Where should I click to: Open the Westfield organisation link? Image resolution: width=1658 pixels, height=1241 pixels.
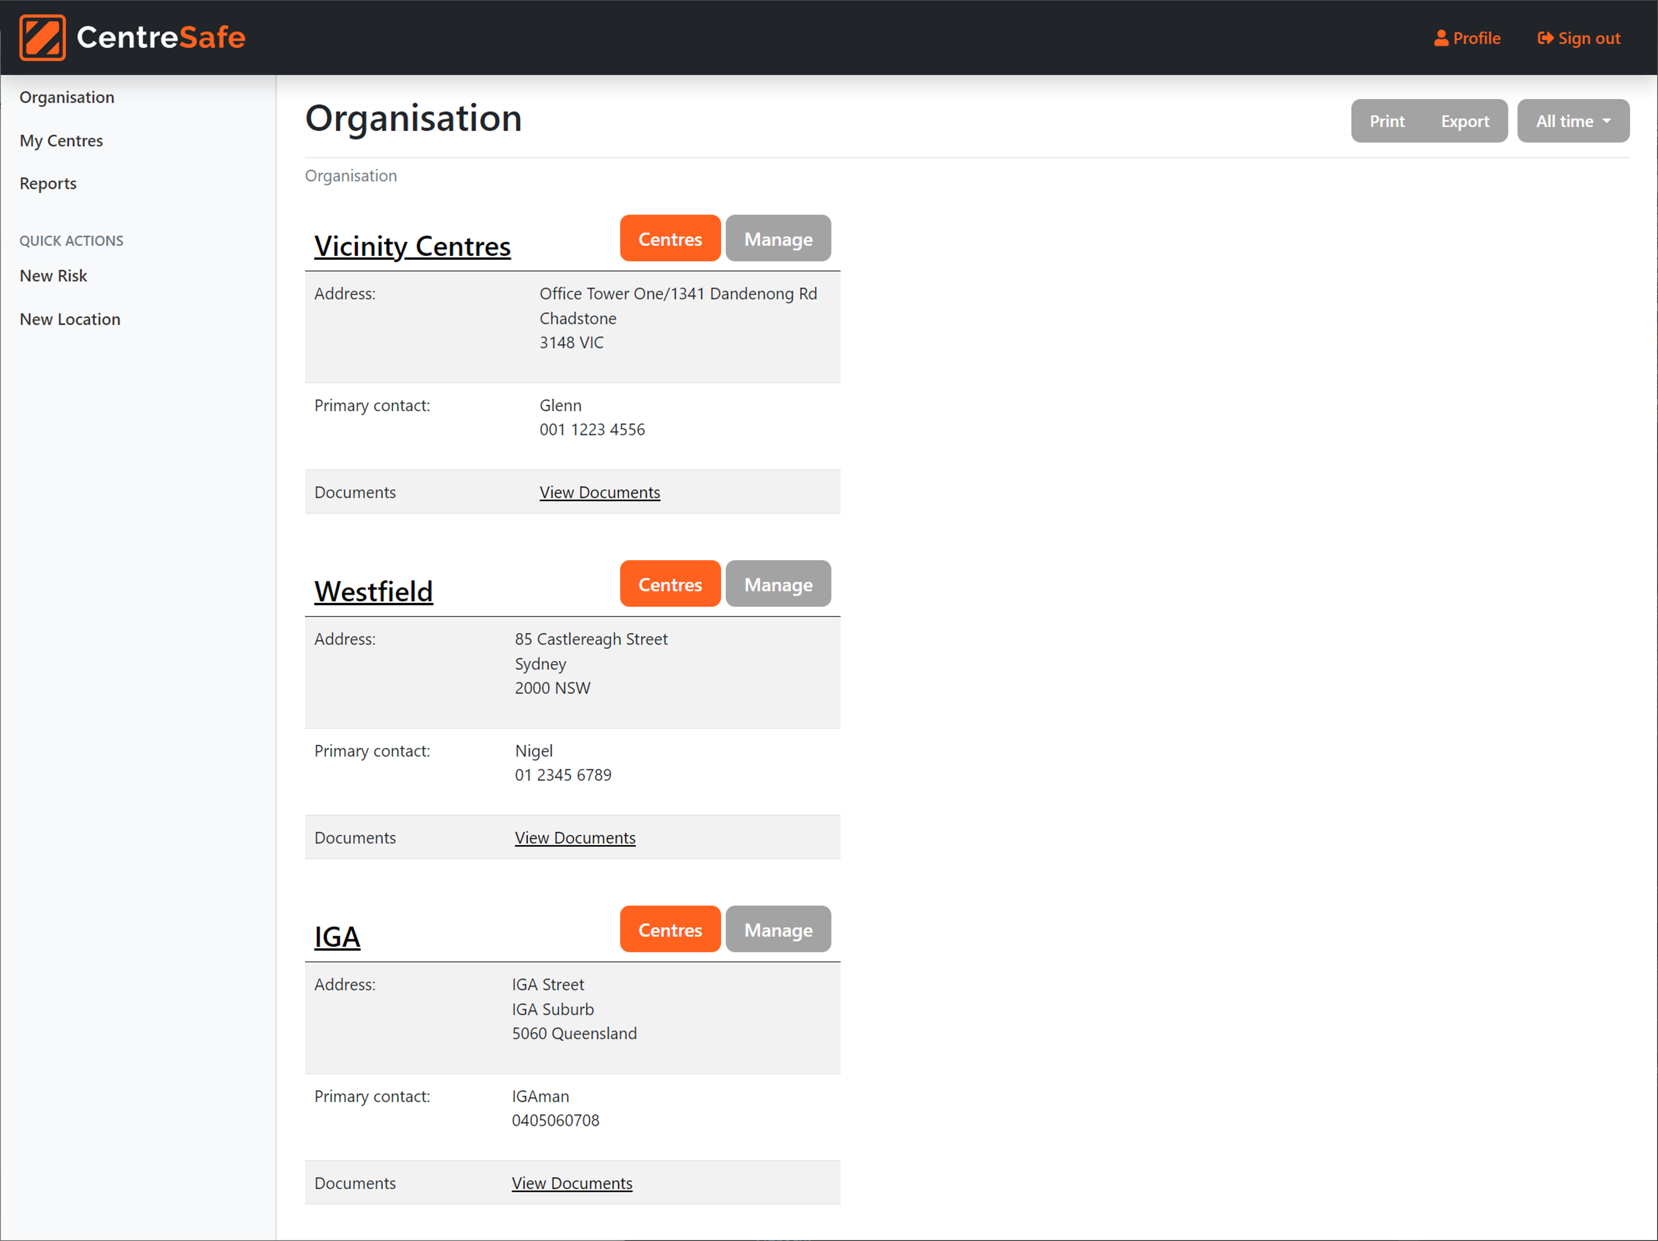373,592
